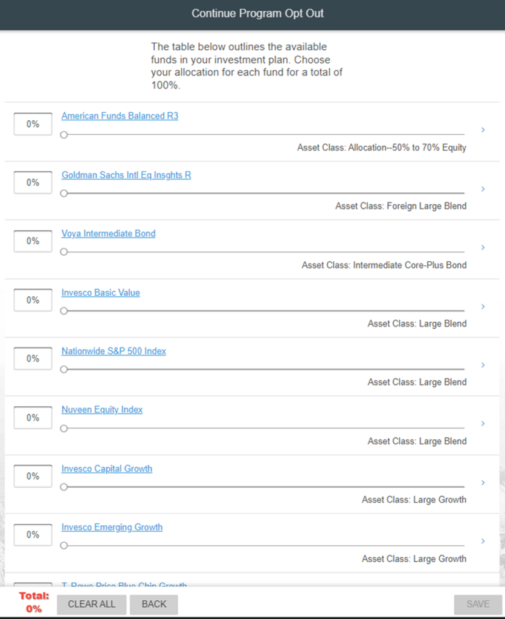Viewport: 505px width, 619px height.
Task: Select the Invesco Emerging Growth percentage input
Action: click(33, 535)
